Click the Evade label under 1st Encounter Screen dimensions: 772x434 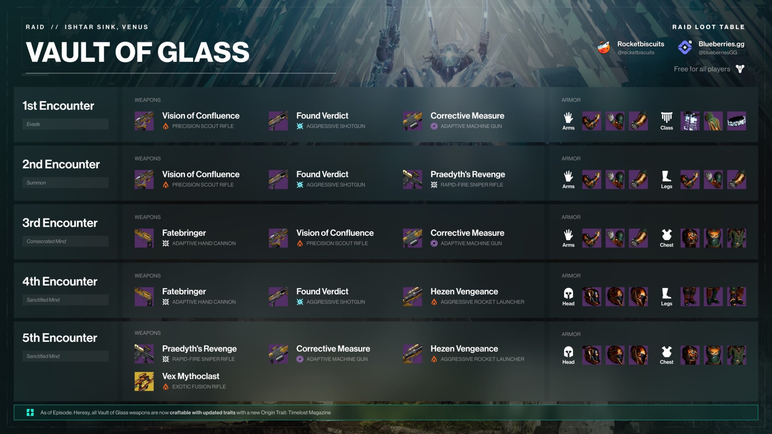tap(33, 124)
